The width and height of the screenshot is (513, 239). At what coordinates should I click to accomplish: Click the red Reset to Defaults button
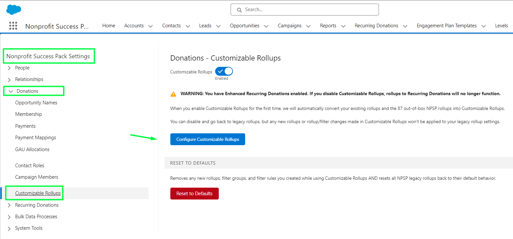click(x=194, y=194)
